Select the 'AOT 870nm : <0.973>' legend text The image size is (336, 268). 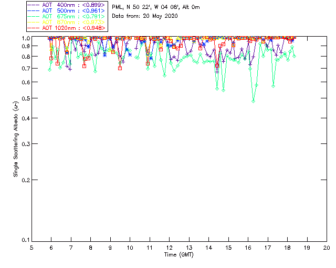pos(73,22)
